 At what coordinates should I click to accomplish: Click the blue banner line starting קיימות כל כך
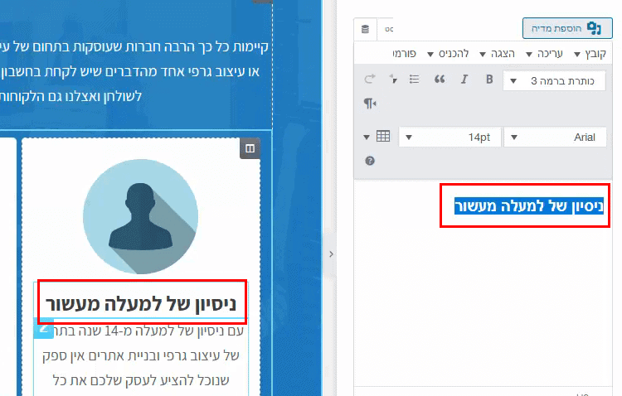click(134, 46)
